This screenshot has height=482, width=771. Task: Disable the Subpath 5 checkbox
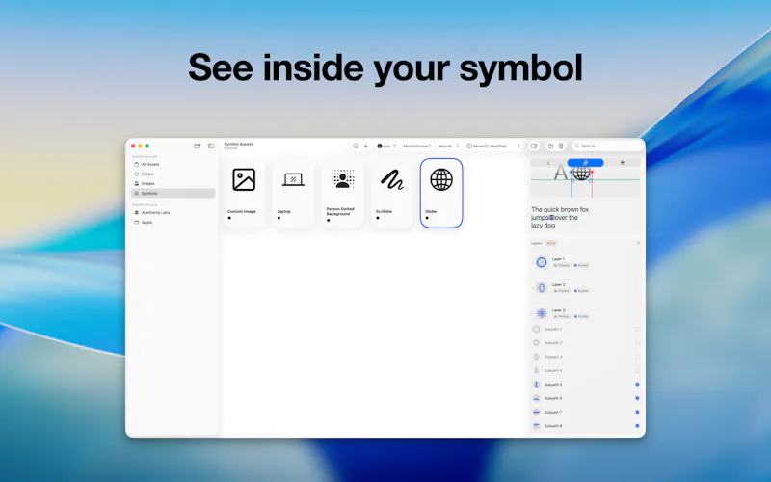637,385
